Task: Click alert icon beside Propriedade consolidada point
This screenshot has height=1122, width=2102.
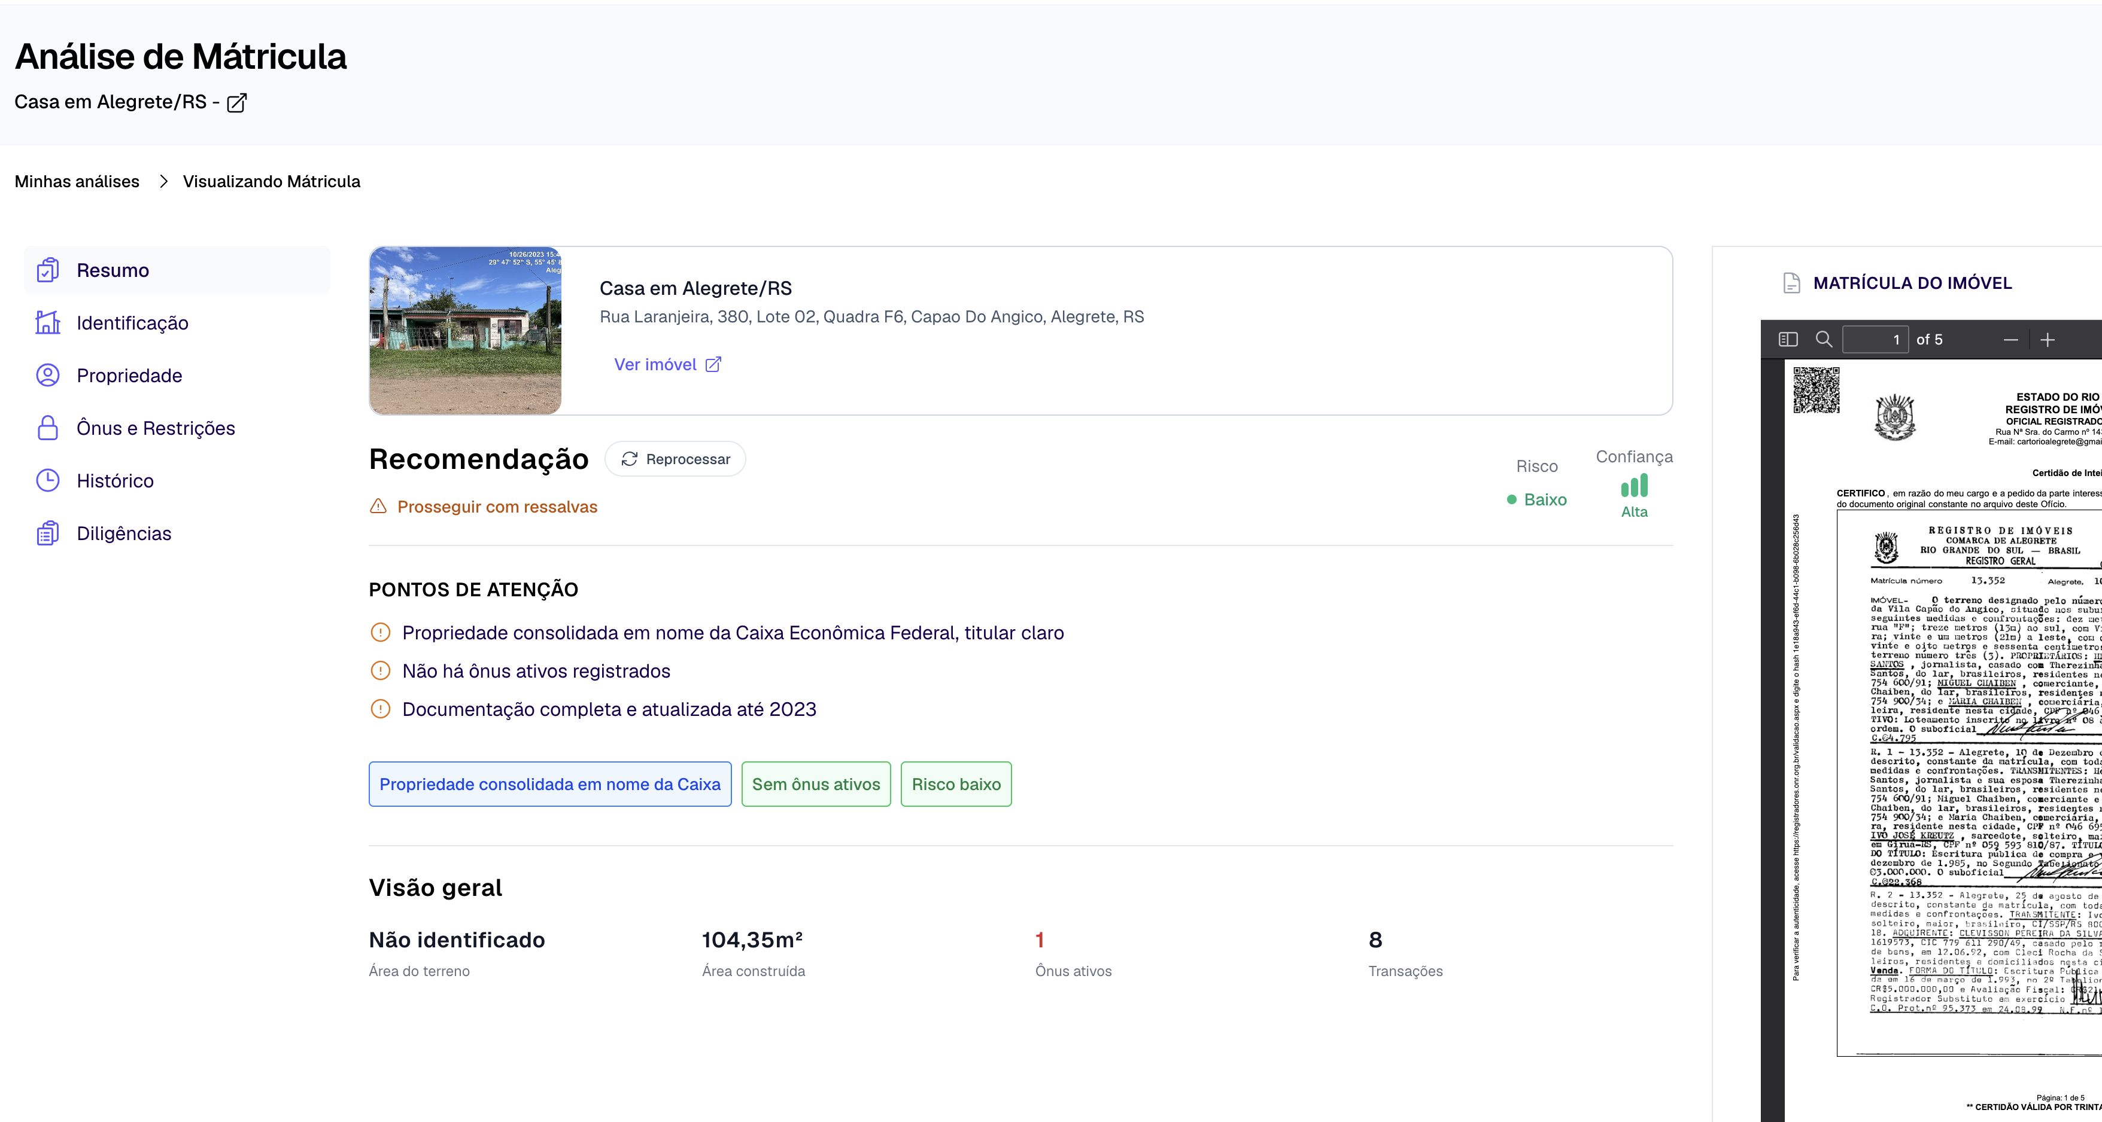Action: [x=380, y=633]
